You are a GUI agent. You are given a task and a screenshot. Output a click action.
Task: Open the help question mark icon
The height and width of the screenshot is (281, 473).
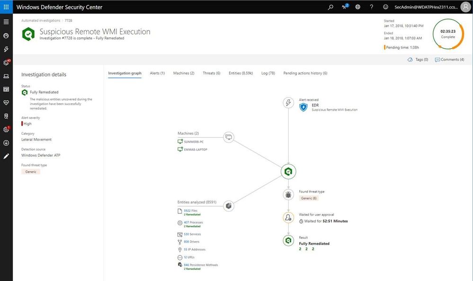(x=371, y=7)
